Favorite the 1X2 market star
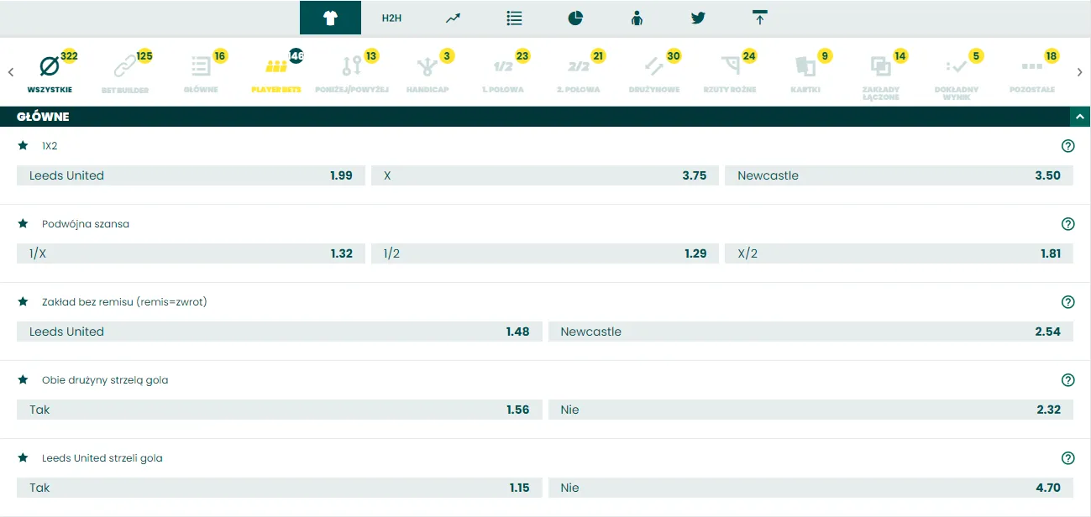 click(23, 145)
